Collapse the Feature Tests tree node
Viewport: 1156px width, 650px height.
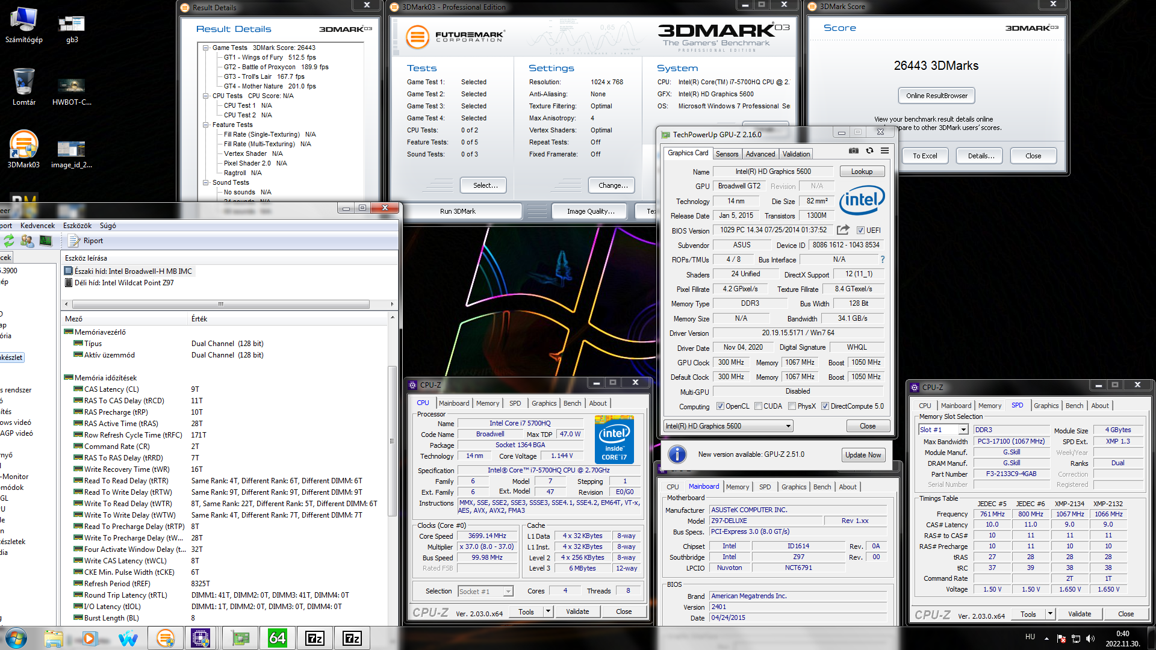[206, 125]
